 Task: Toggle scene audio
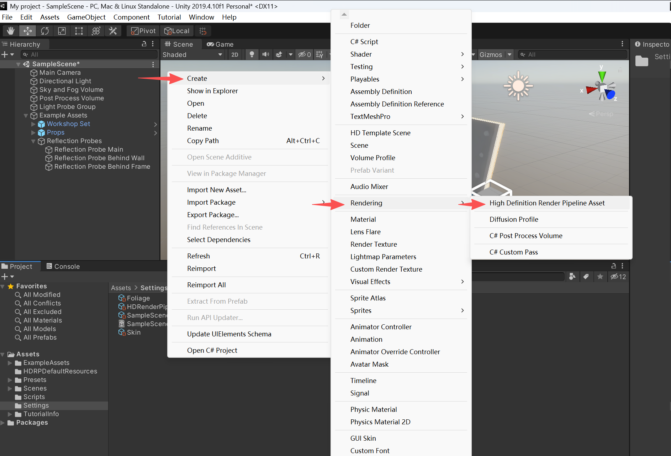tap(265, 54)
